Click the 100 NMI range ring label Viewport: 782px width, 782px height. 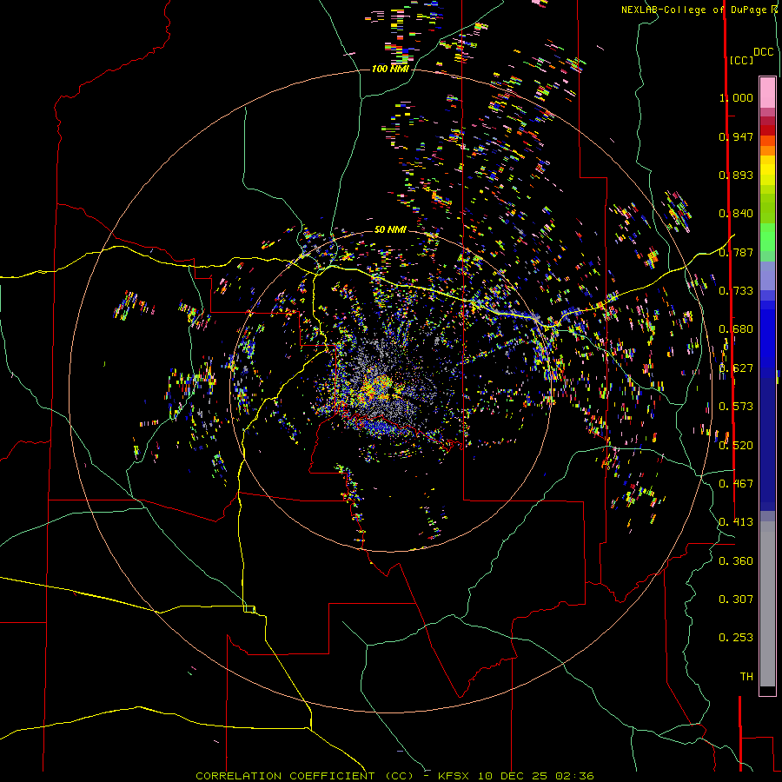[x=390, y=69]
